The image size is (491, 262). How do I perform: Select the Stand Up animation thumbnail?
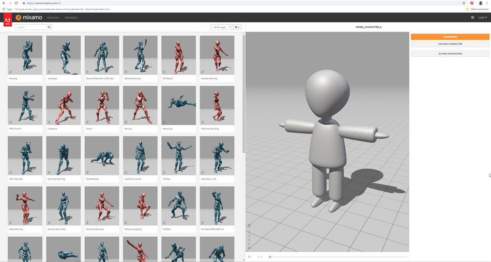click(178, 105)
